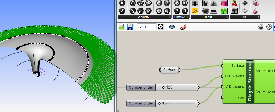This screenshot has height=112, width=275.
Task: Save the document with floppy icon
Action: coord(130,27)
